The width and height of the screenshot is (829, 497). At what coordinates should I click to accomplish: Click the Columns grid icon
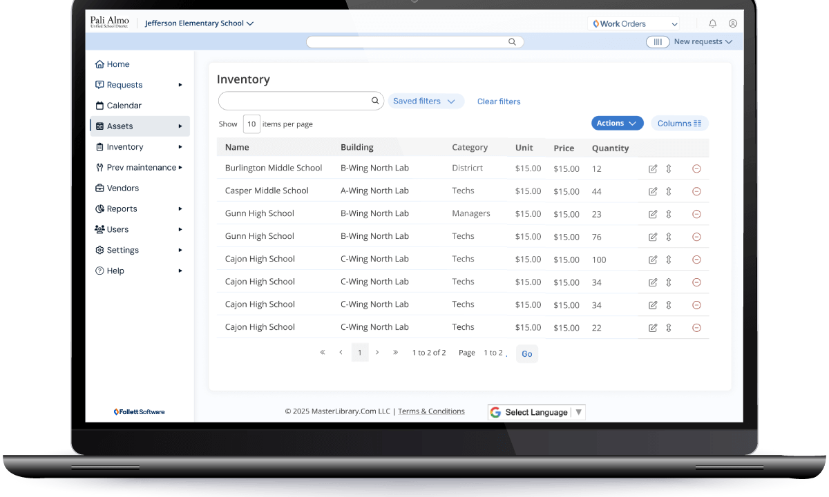(x=697, y=124)
